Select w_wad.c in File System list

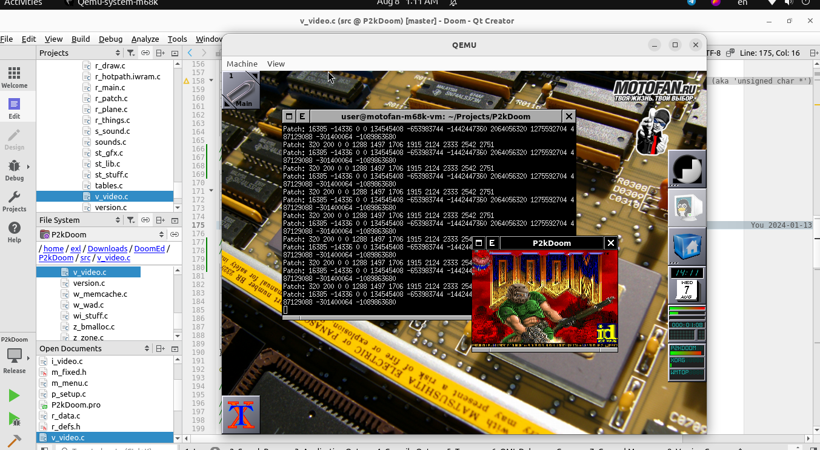(88, 305)
